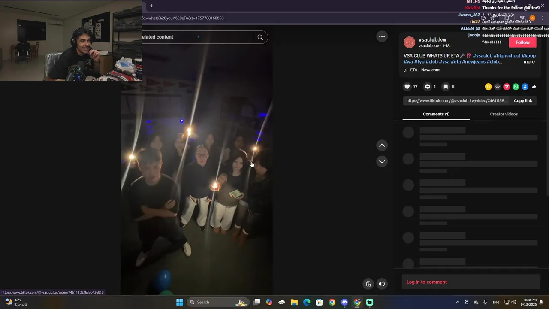Click the TikTok 'related content' search field
Screen dimensions: 549x309
click(197, 37)
